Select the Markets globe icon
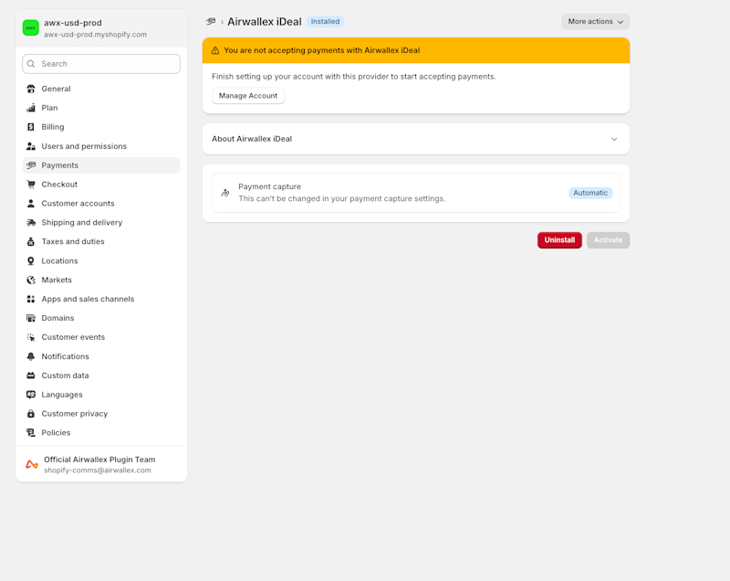The image size is (730, 581). coord(30,280)
